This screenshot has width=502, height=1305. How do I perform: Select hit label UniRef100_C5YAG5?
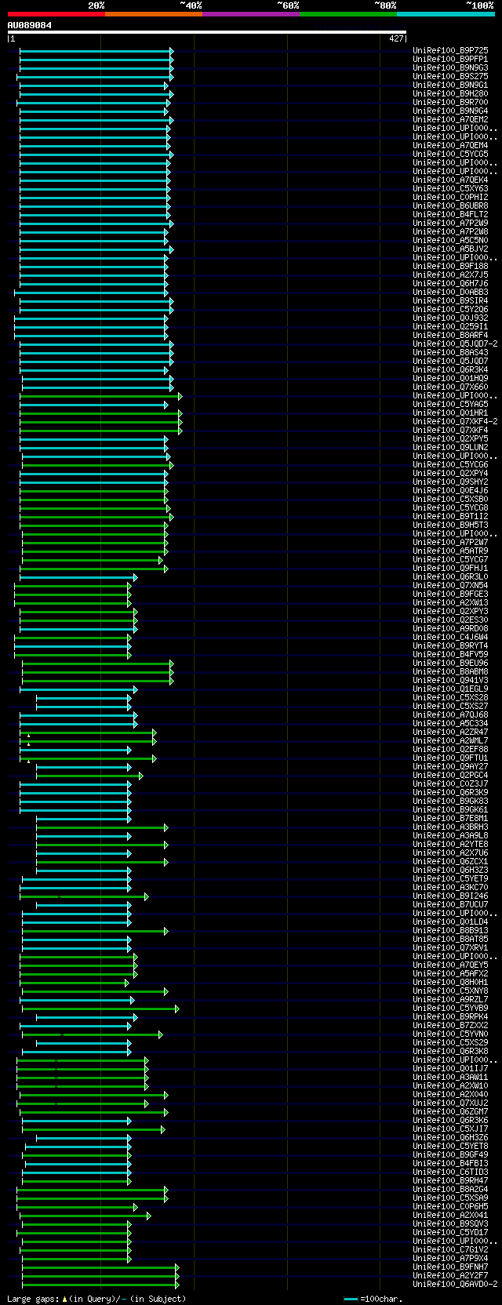click(450, 404)
